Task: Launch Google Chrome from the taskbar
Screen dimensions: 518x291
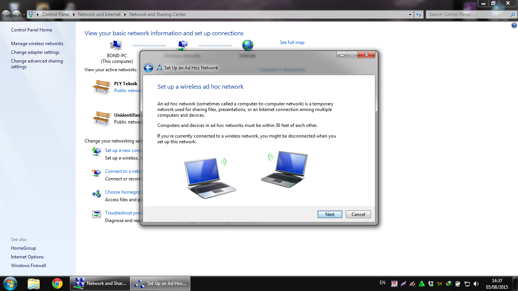Action: [x=57, y=283]
